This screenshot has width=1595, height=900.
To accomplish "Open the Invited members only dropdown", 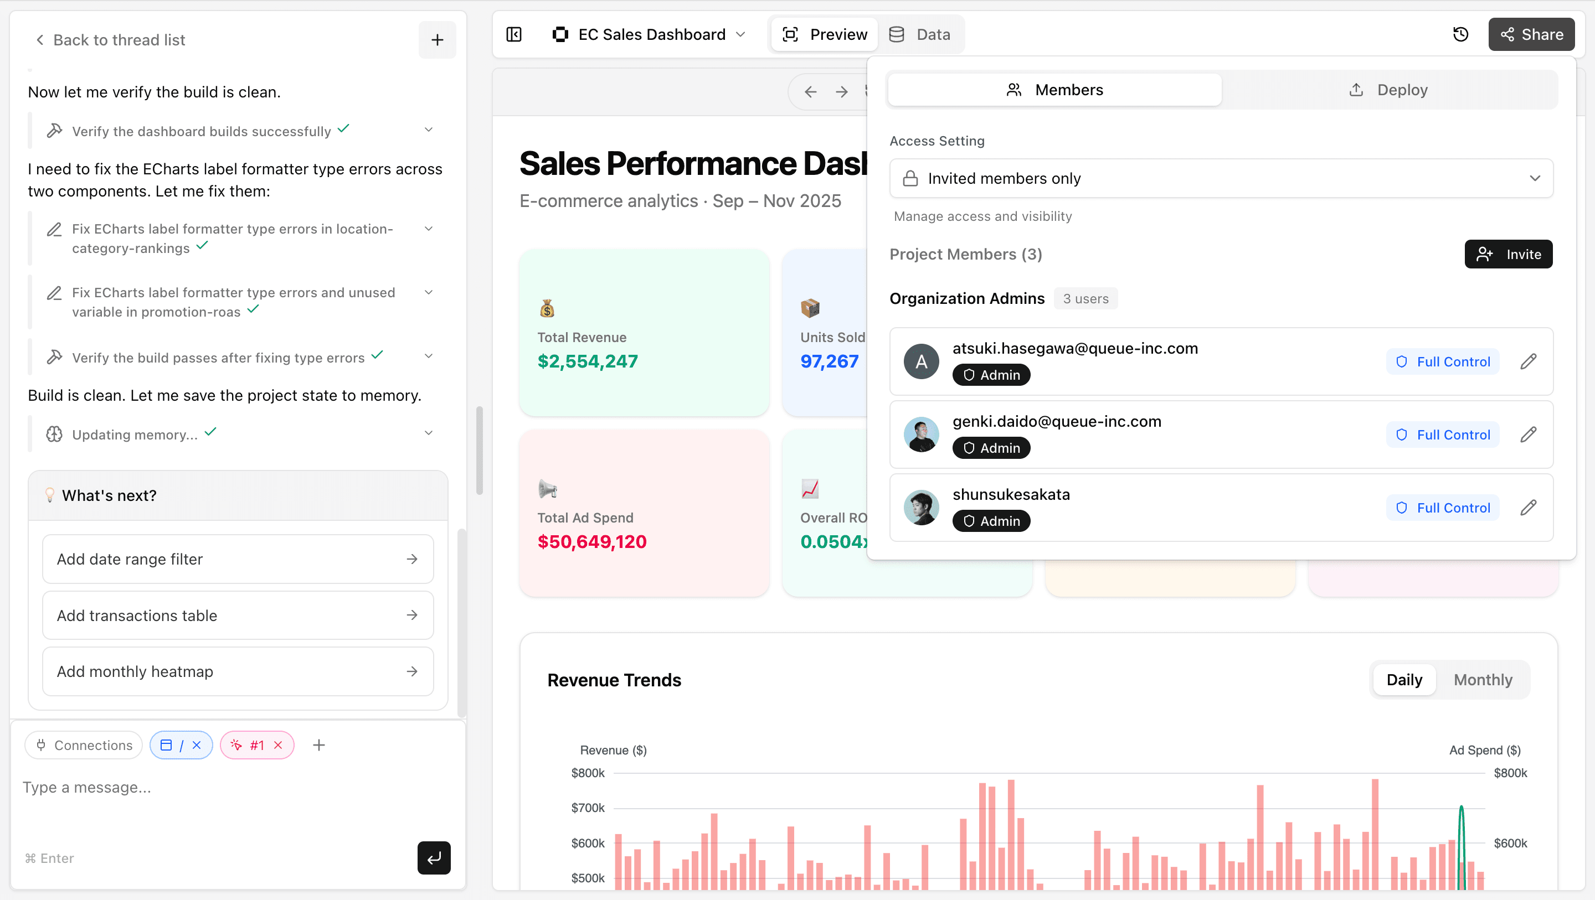I will pos(1221,178).
